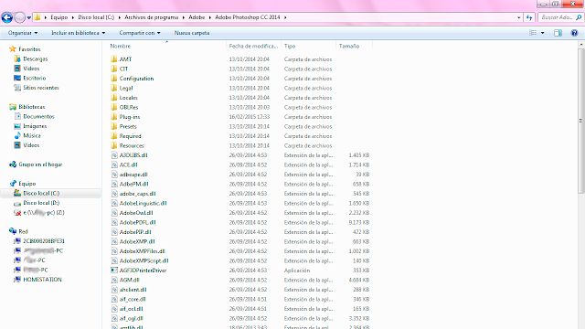Change view using the view icon

coord(533,33)
